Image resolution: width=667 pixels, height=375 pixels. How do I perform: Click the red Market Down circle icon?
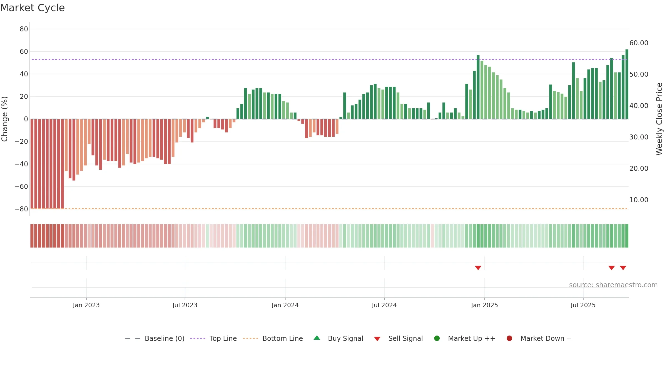point(509,338)
